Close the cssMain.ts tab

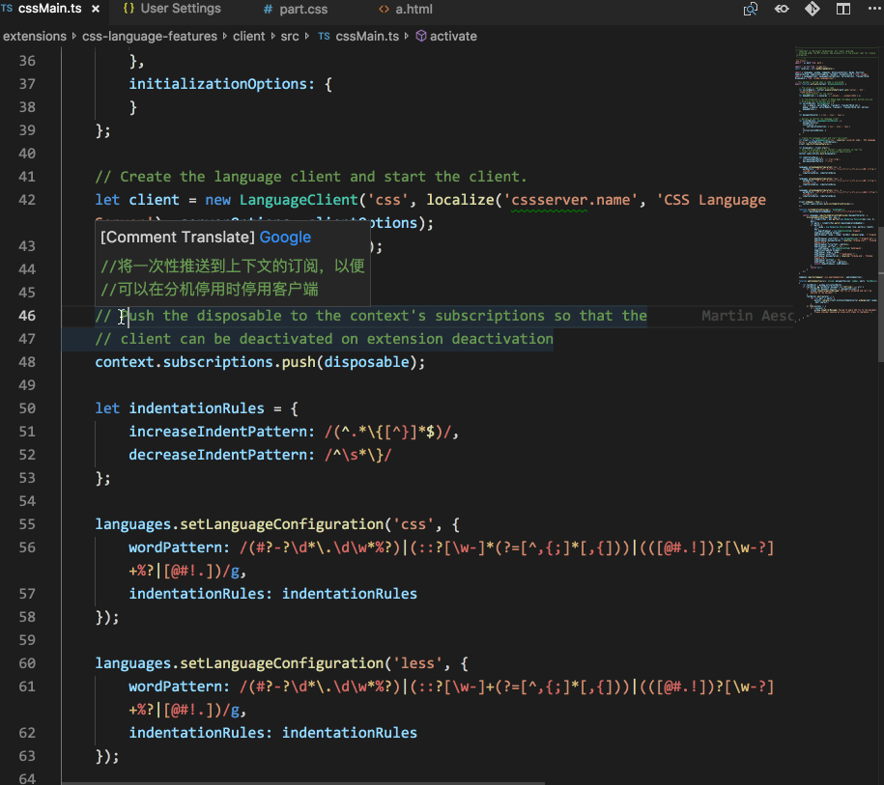click(96, 9)
